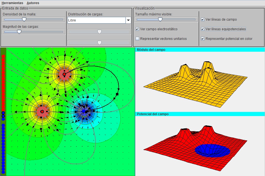Enable Representar vectores unitarios checkbox

click(137, 39)
